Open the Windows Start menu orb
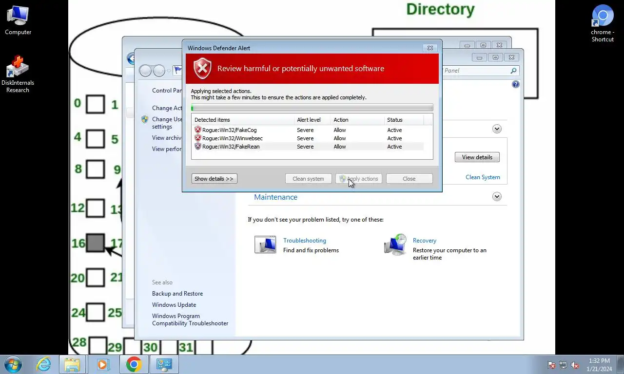This screenshot has width=624, height=374. tap(13, 364)
